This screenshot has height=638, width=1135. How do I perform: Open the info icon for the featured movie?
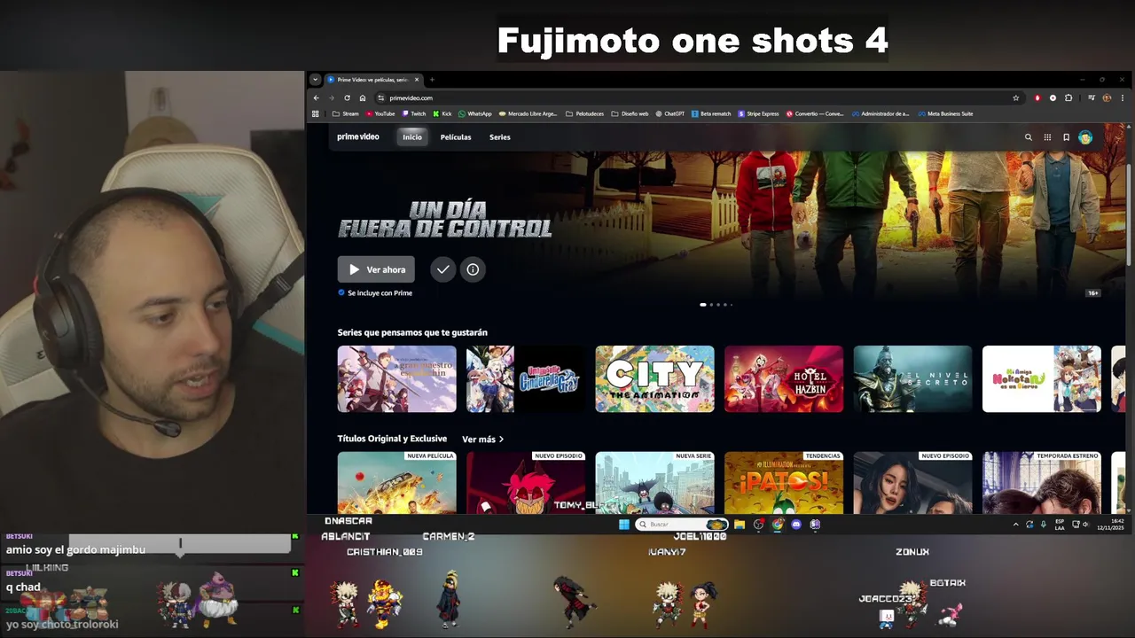pos(473,269)
